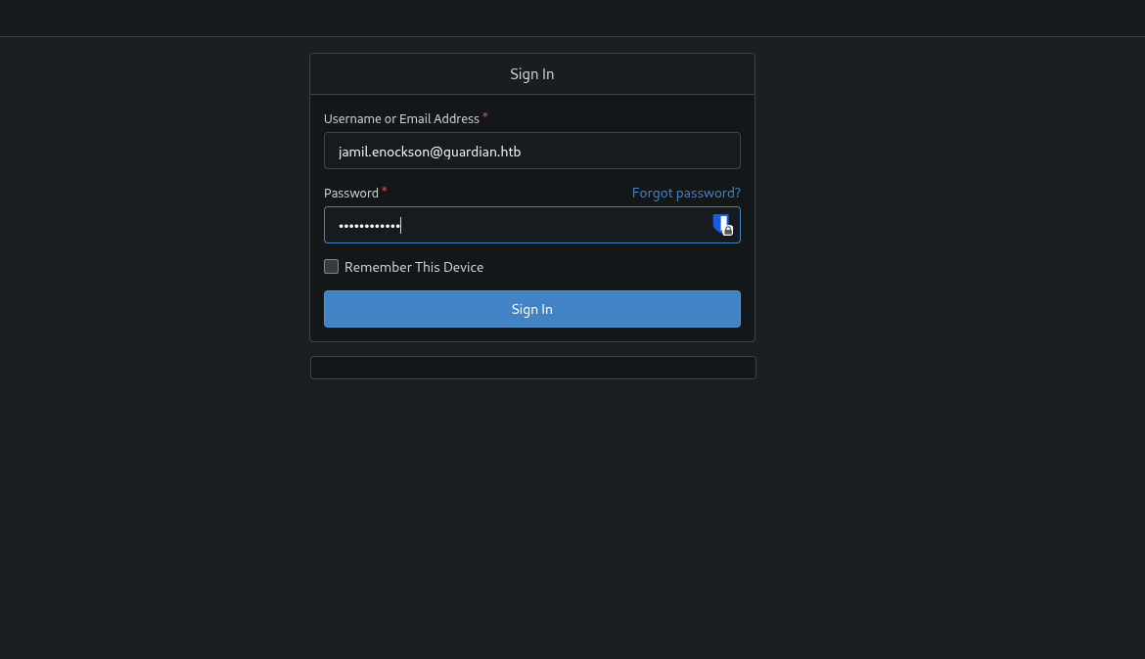The height and width of the screenshot is (659, 1145).
Task: Click the "Password" field label
Action: [x=350, y=193]
